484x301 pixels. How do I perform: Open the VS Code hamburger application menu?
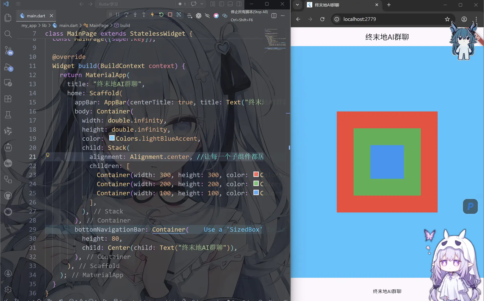point(18,4)
